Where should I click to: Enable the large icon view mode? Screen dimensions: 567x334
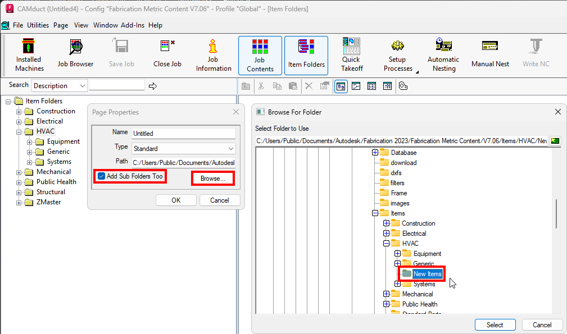[x=342, y=85]
